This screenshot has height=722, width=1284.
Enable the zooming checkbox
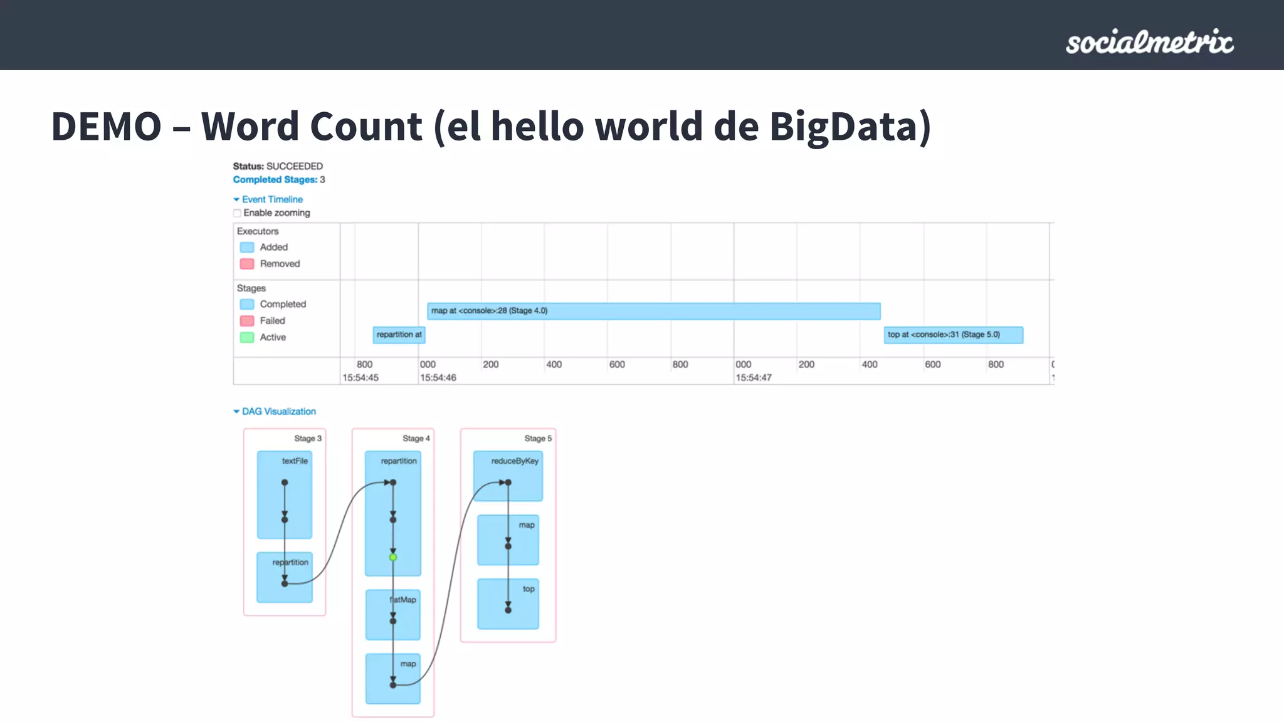(237, 213)
